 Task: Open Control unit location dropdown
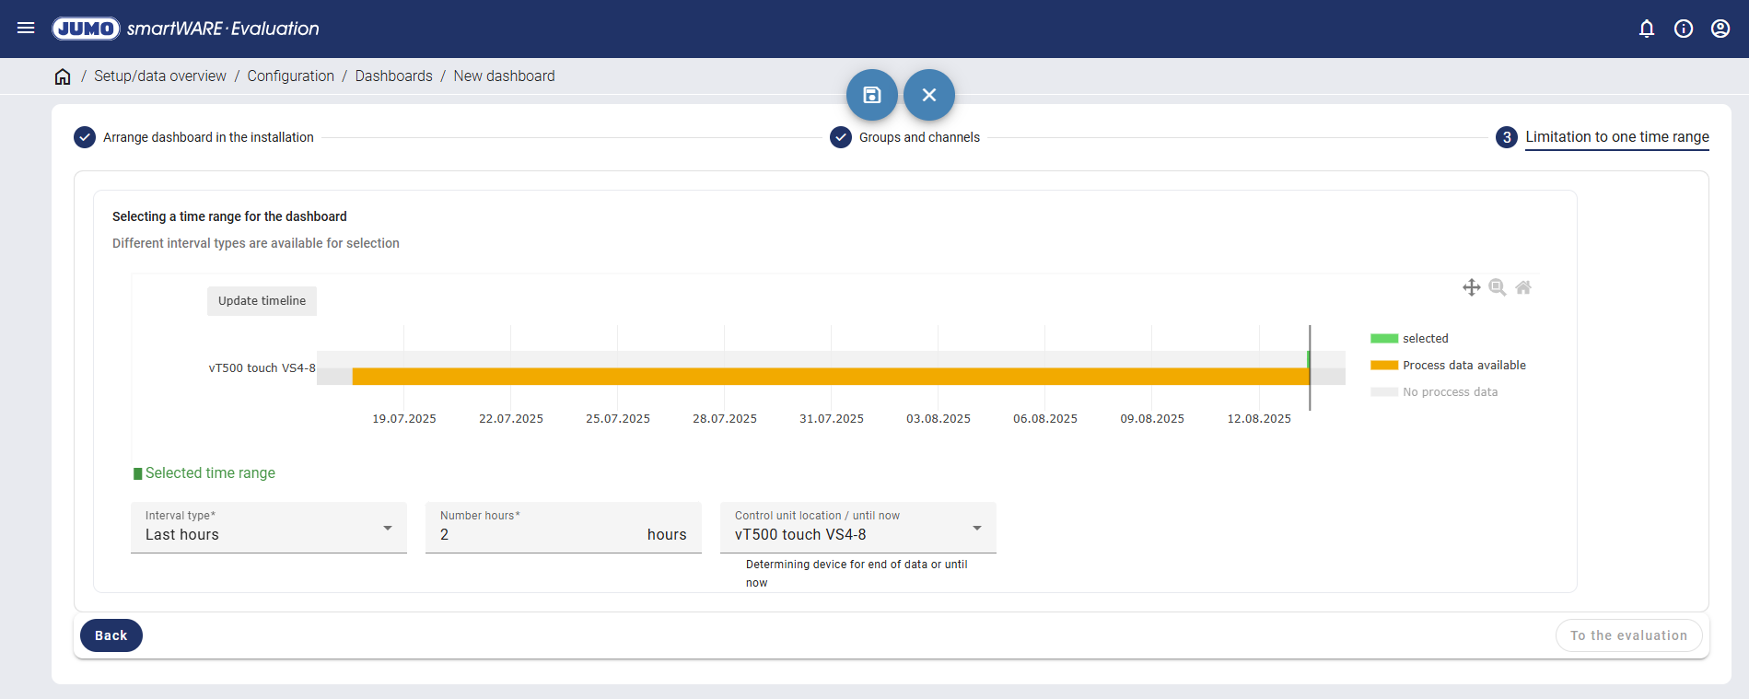point(858,528)
